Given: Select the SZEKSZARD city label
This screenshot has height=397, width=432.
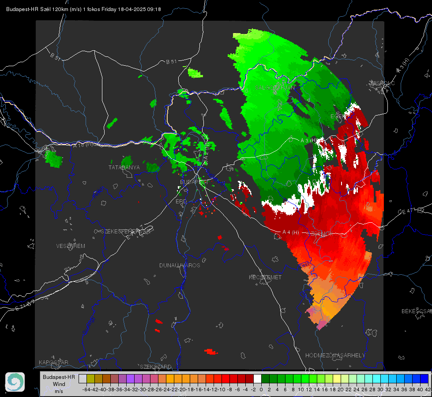Looking at the screenshot, I should click(156, 367).
